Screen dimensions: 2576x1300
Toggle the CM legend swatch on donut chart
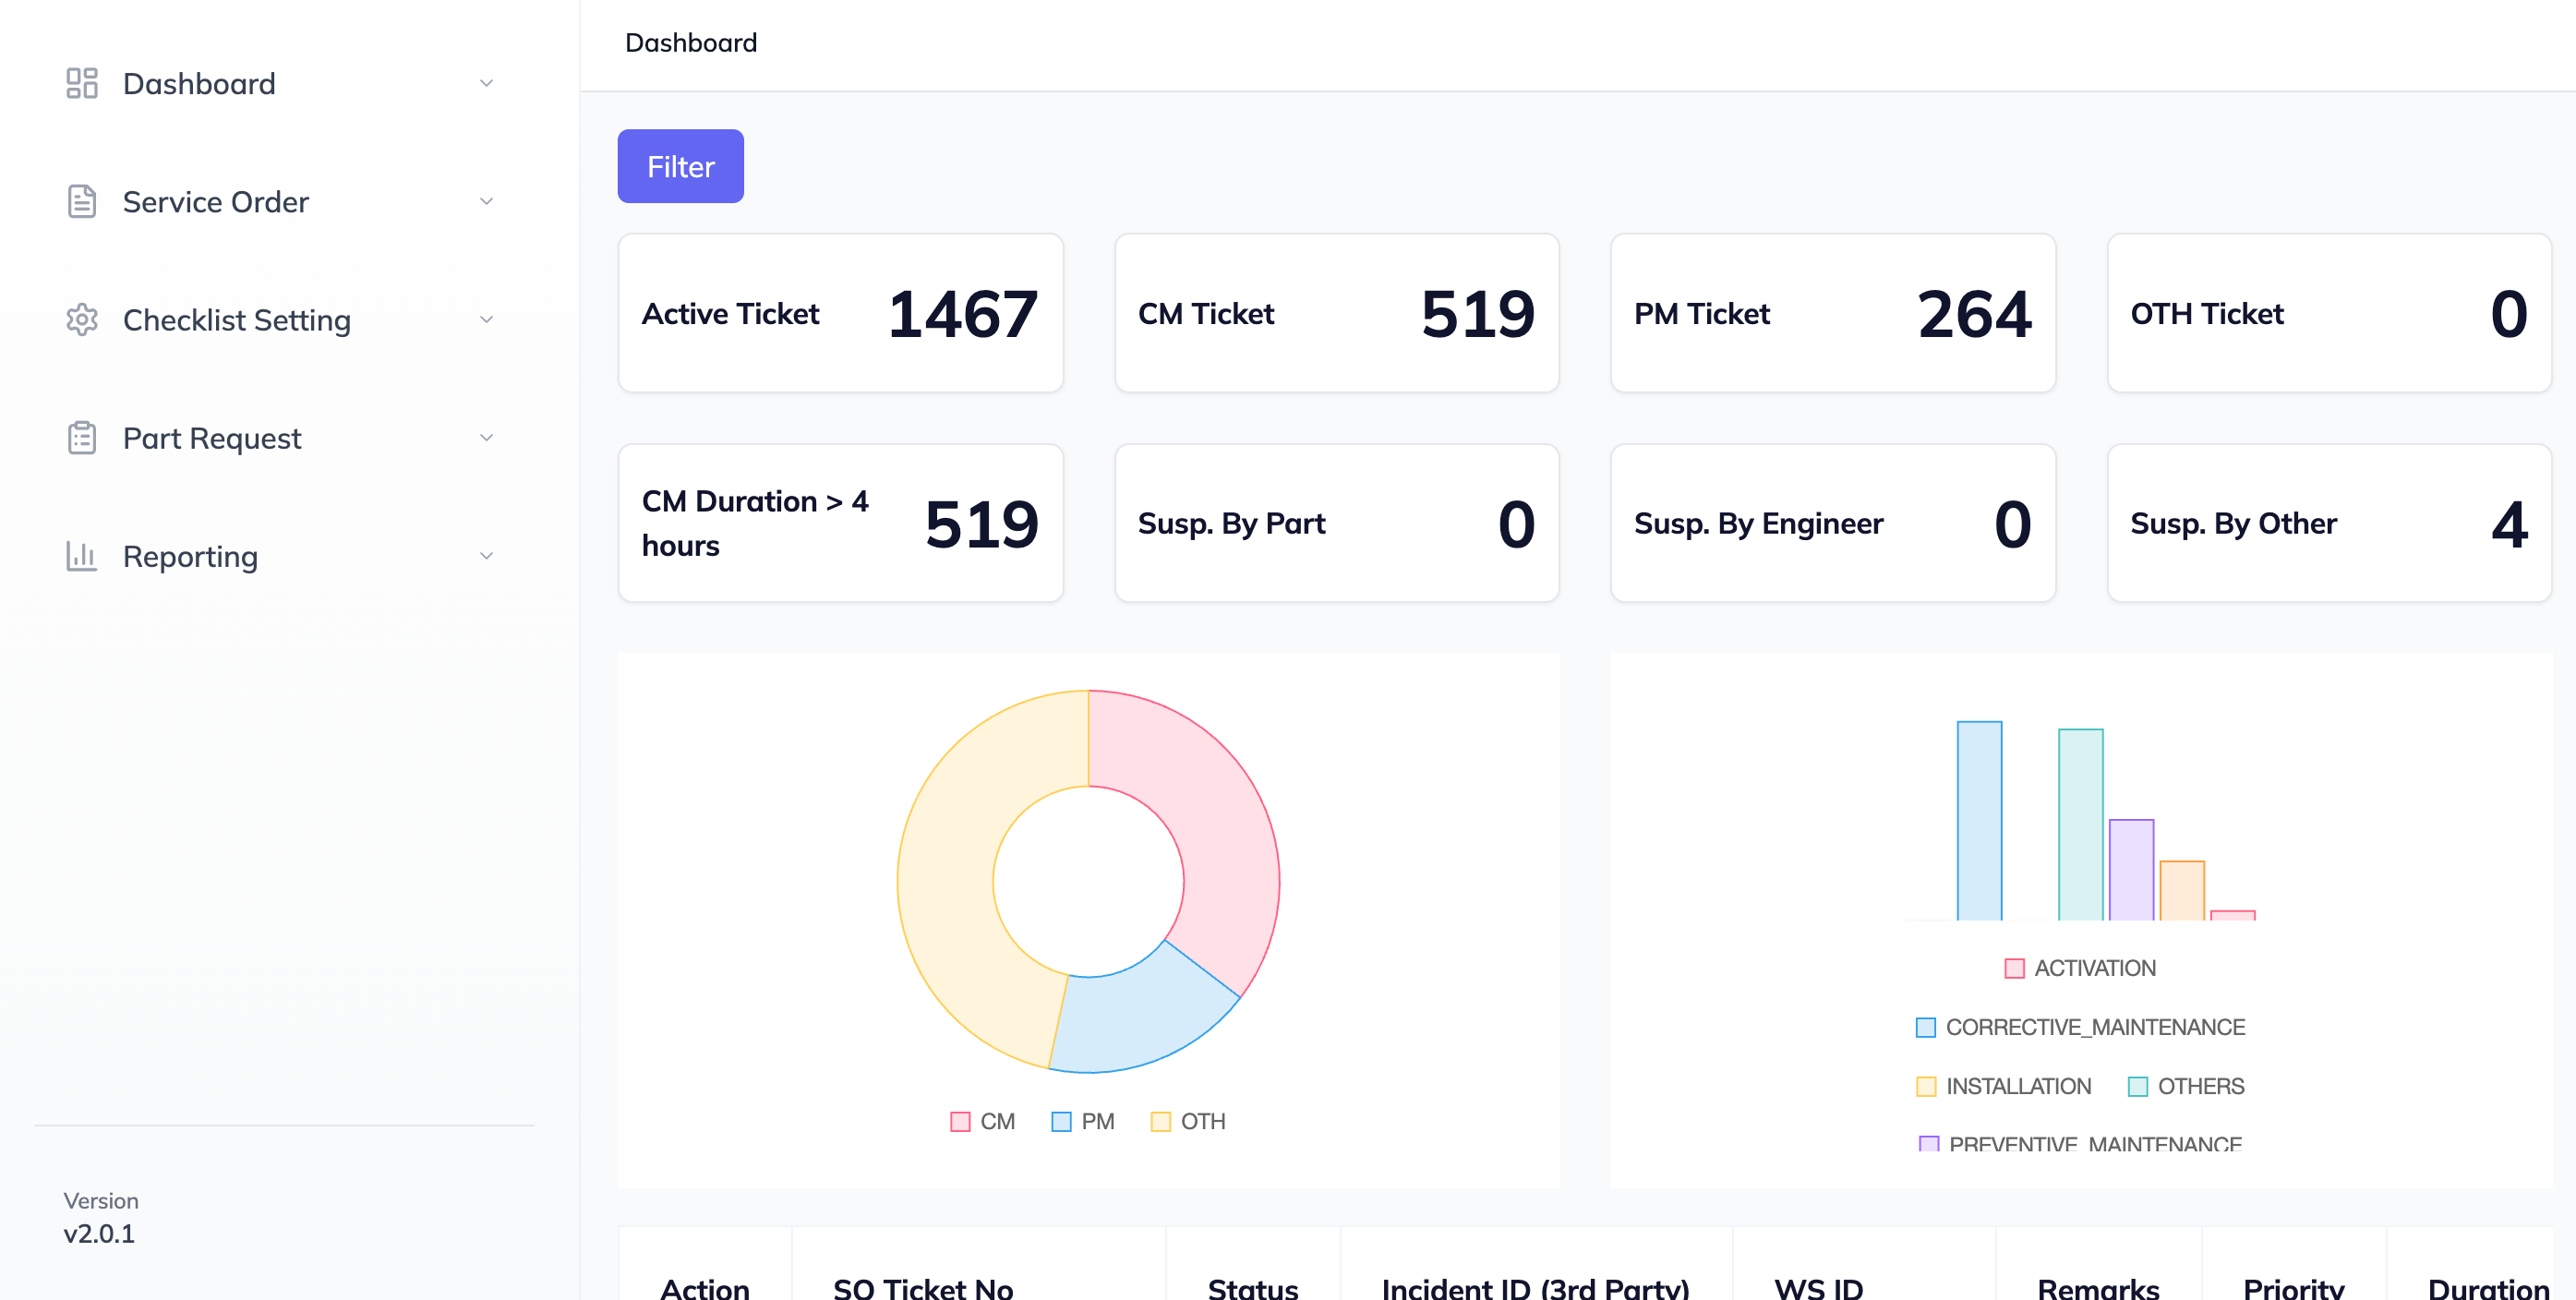(960, 1121)
